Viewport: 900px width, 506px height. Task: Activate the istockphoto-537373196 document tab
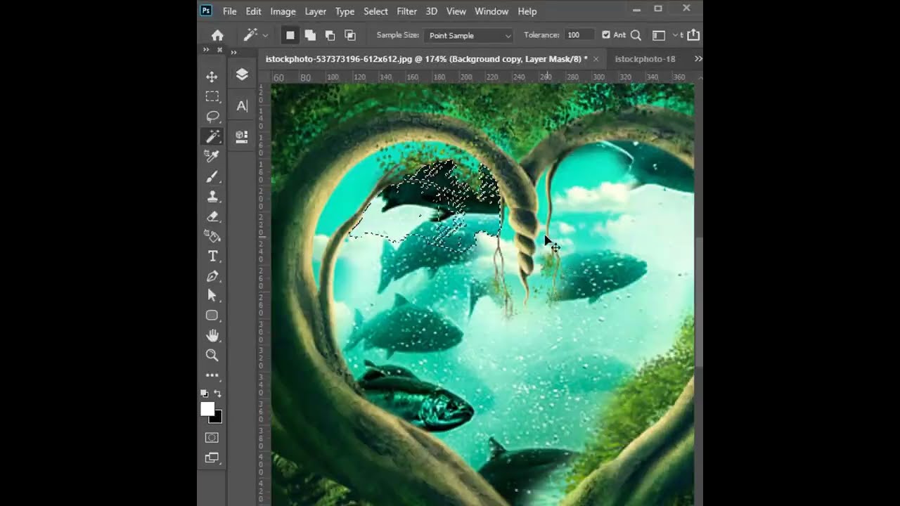coord(426,59)
